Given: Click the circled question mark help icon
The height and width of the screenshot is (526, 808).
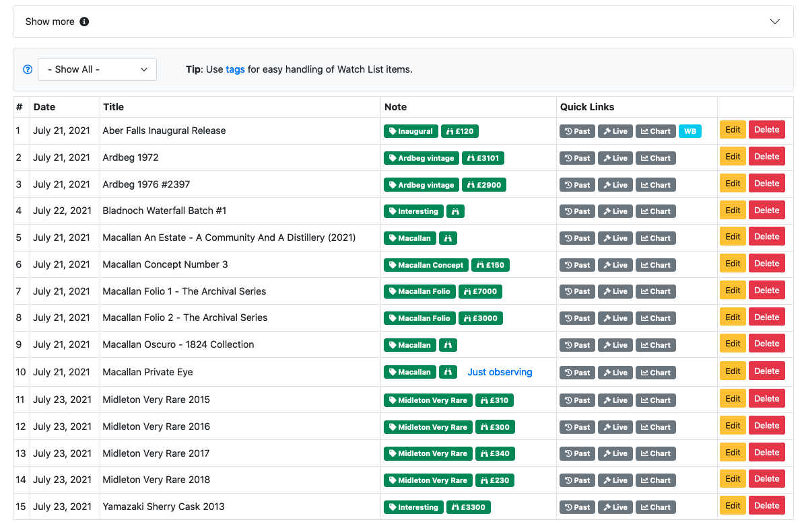Looking at the screenshot, I should tap(27, 69).
